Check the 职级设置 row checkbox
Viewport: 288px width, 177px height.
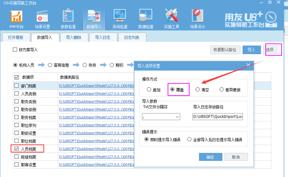tap(16, 133)
